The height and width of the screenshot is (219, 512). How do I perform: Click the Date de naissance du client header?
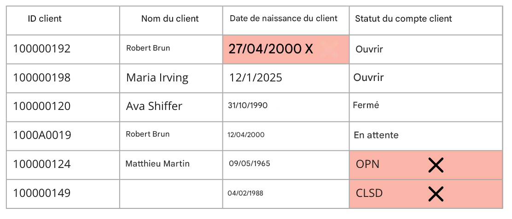pyautogui.click(x=284, y=18)
